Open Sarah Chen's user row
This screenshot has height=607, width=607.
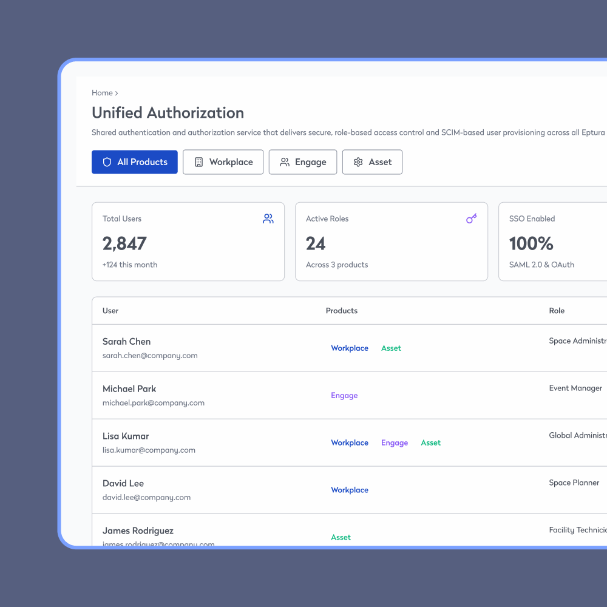pyautogui.click(x=127, y=342)
